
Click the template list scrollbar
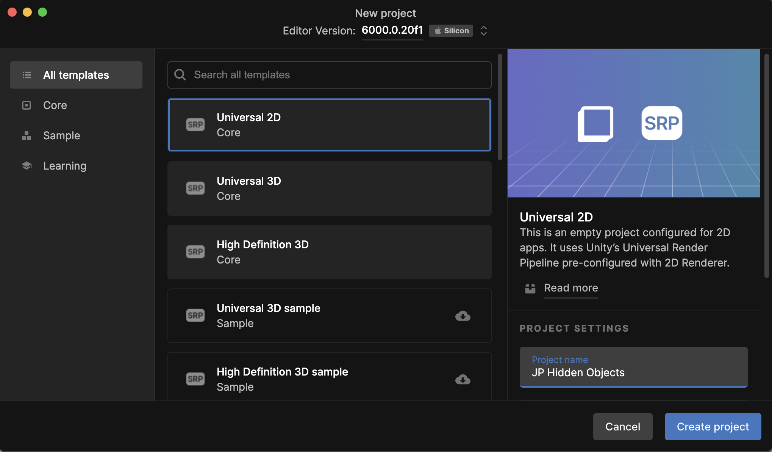coord(500,107)
